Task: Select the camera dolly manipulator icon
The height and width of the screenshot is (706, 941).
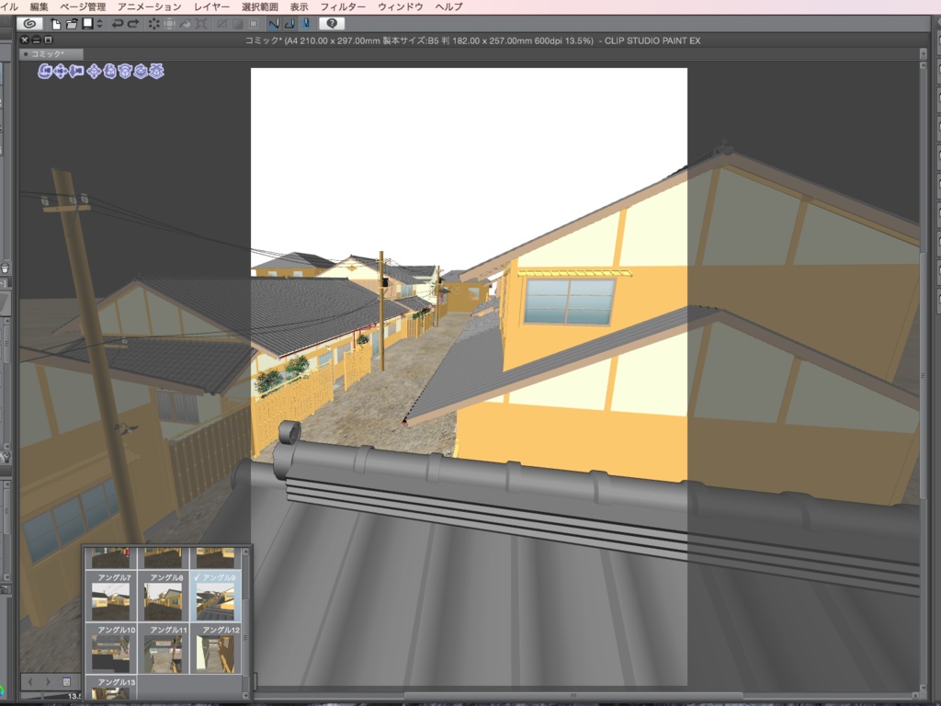Action: pos(76,72)
